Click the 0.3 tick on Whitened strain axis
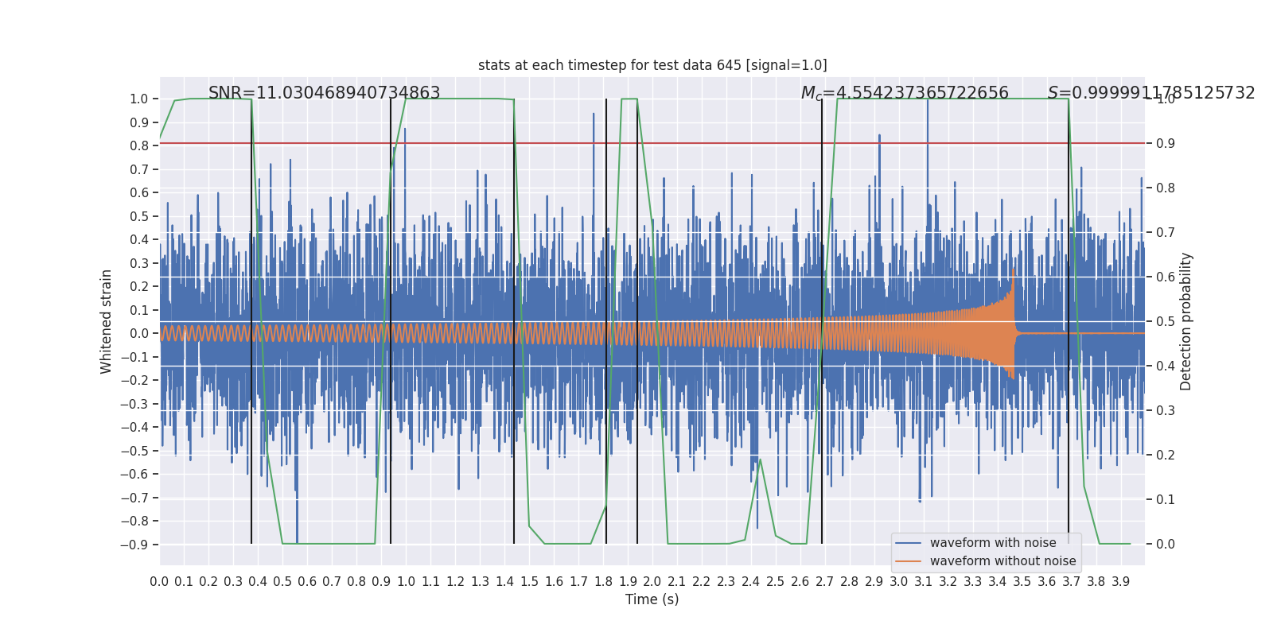The width and height of the screenshot is (1273, 636). [139, 263]
